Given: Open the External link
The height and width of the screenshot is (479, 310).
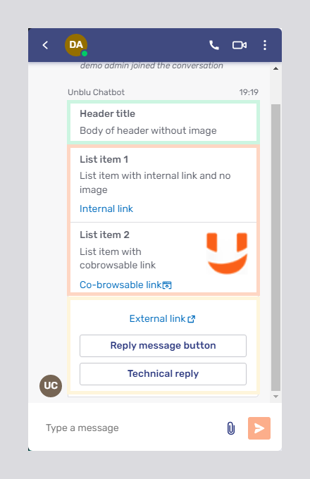Looking at the screenshot, I should (163, 318).
